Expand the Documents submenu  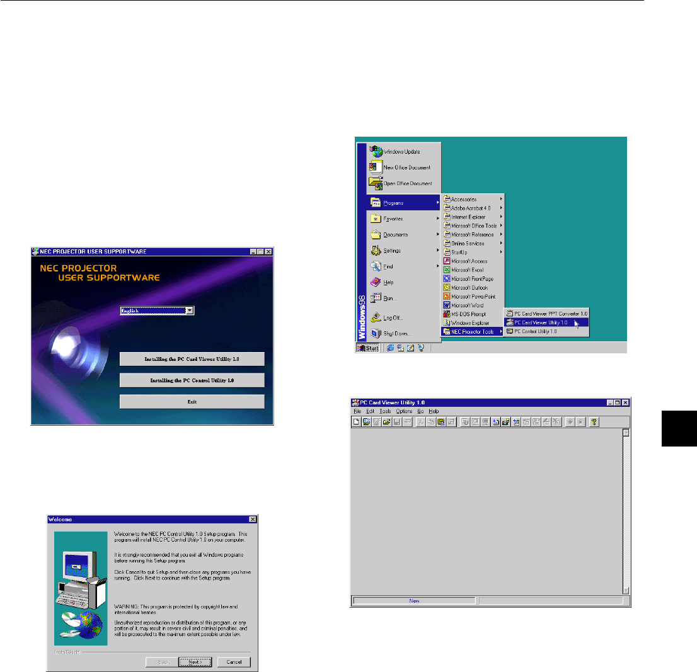pyautogui.click(x=403, y=234)
